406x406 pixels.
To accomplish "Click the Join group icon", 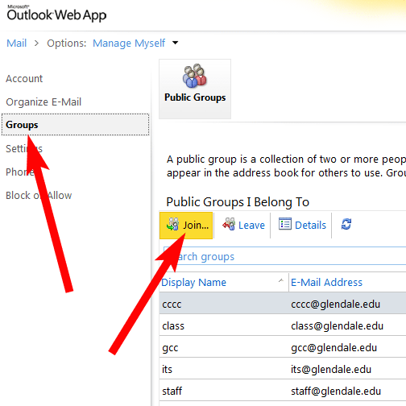I will point(172,224).
